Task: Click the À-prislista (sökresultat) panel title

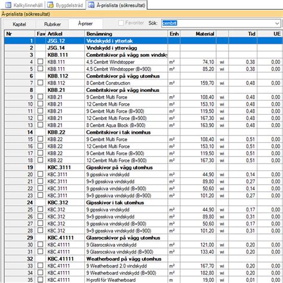Action: coord(26,14)
